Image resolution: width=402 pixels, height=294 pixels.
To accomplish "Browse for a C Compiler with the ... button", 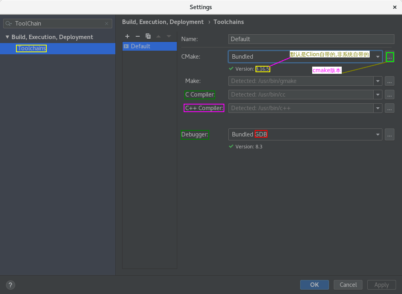I will click(389, 95).
